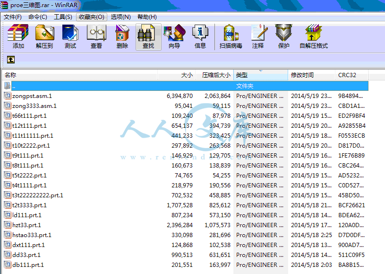Click size value 95,041
The height and width of the screenshot is (274, 385).
pyautogui.click(x=184, y=106)
